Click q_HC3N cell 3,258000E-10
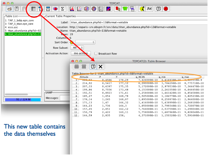Image resolution: width=208 pixels, height=155 pixels. pyautogui.click(x=148, y=93)
